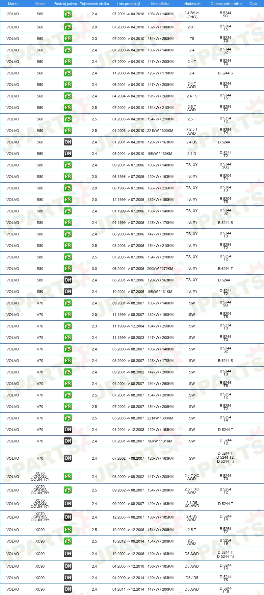Click petrol icon in S60 2.4 T5 191kW row
The width and height of the screenshot is (264, 595).
(x=68, y=96)
